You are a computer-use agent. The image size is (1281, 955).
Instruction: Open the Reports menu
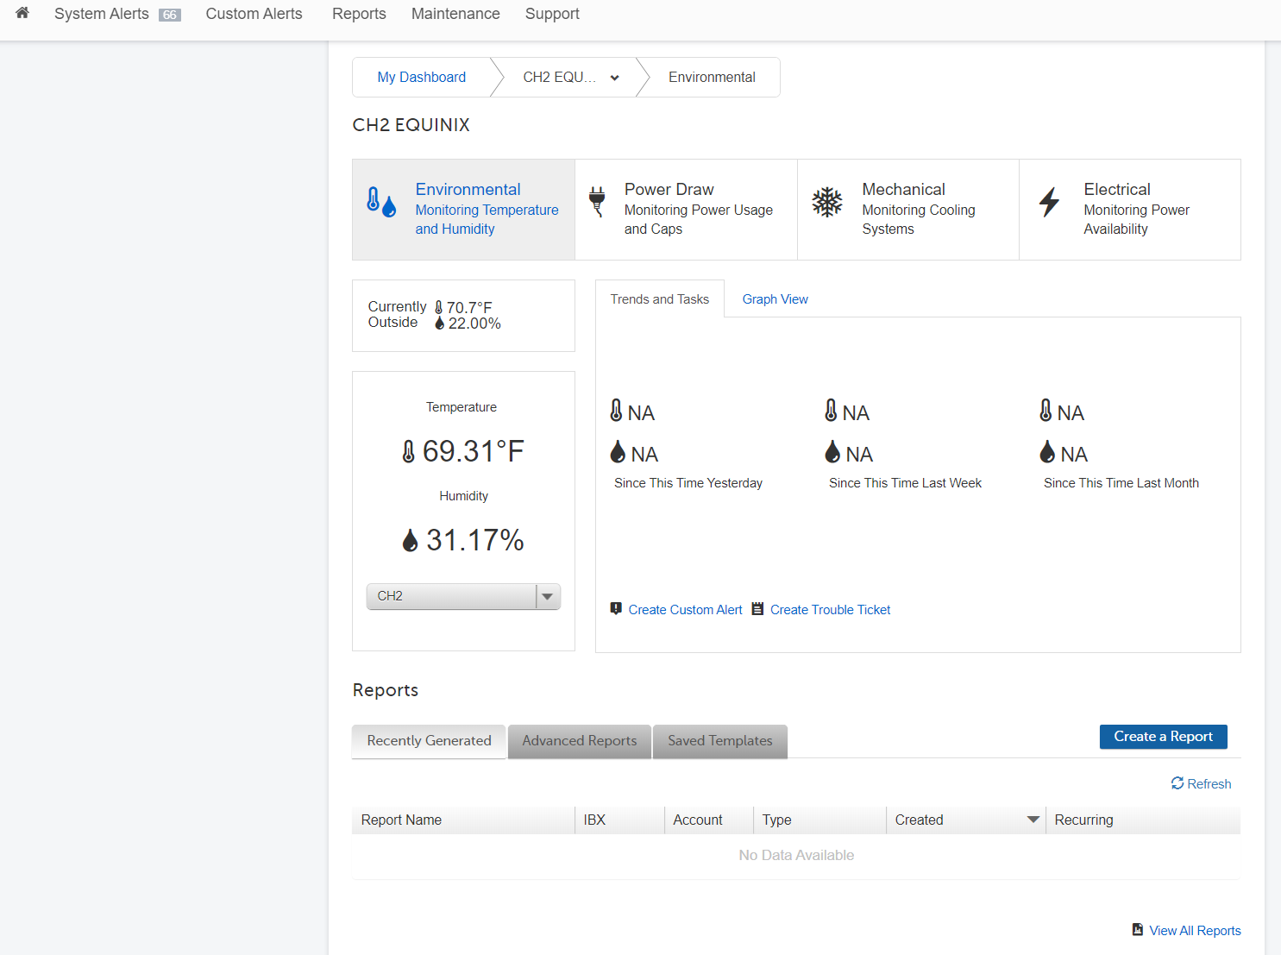coord(359,14)
